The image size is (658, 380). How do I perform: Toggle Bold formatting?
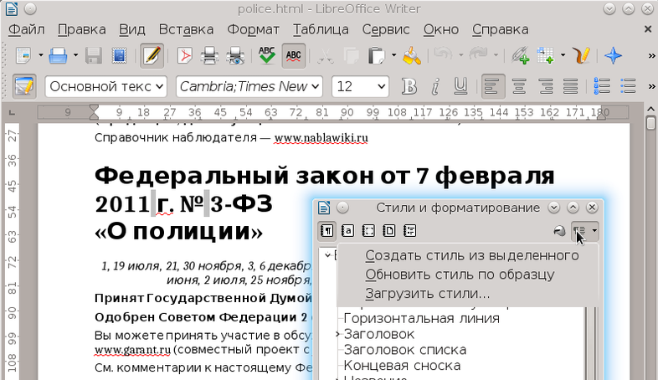(x=409, y=86)
